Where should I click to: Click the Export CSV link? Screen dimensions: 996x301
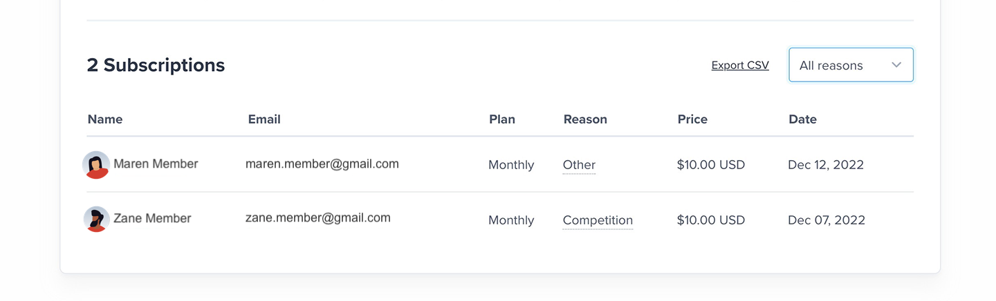click(740, 65)
